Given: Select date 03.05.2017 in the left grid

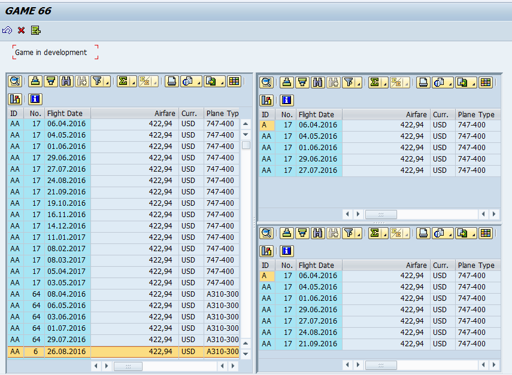Looking at the screenshot, I should point(66,283).
